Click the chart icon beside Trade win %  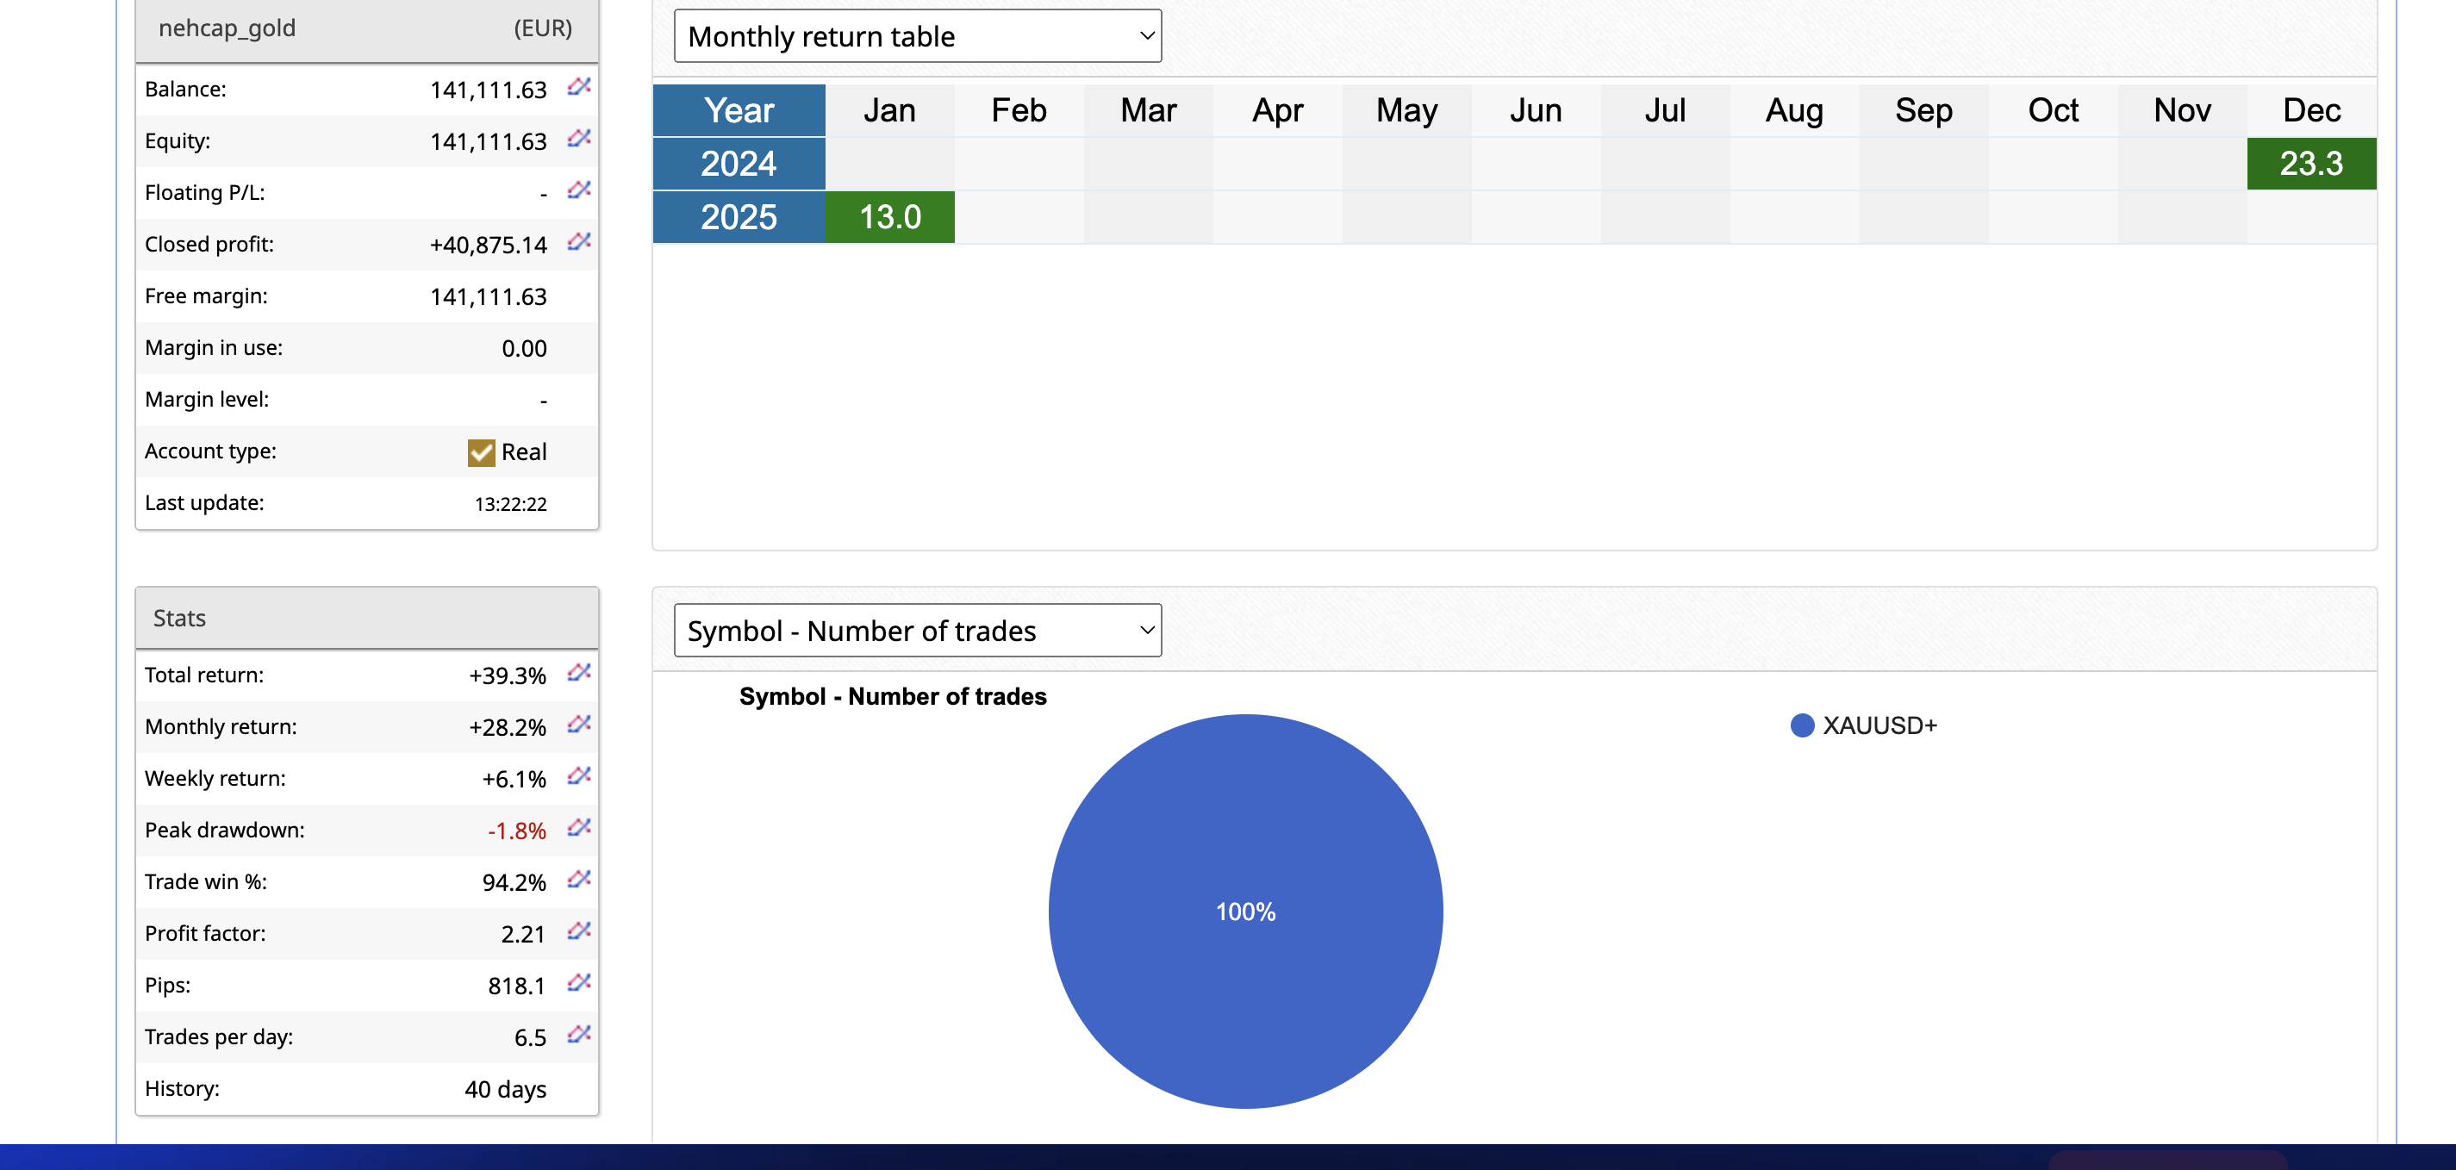[579, 878]
